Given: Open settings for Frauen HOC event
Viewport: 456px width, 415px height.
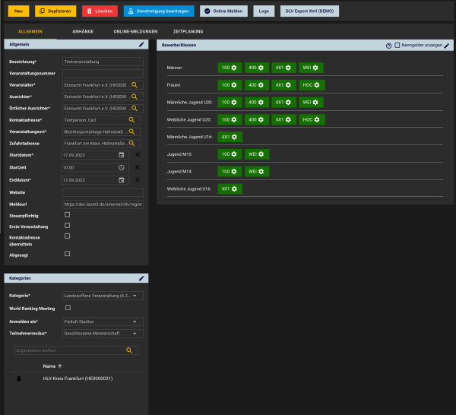Looking at the screenshot, I should click(317, 85).
